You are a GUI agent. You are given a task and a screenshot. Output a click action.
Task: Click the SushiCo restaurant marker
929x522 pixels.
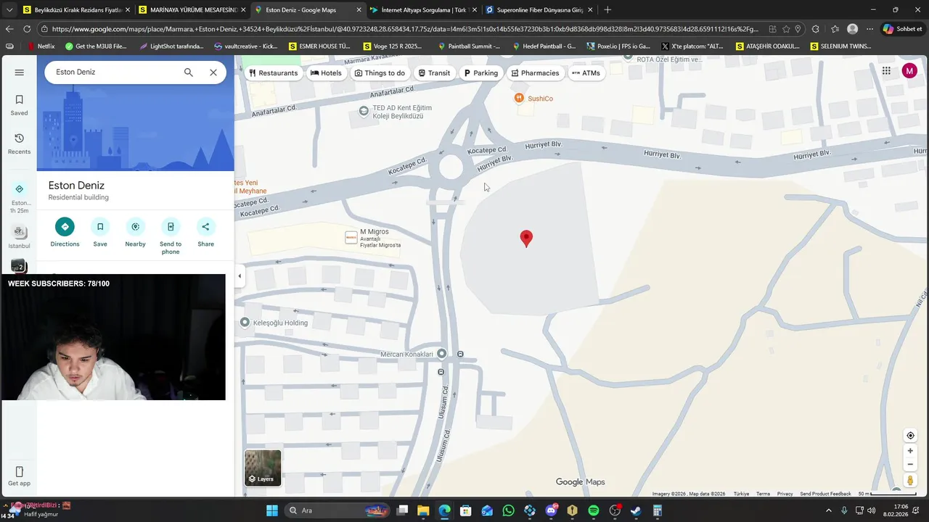tap(518, 98)
